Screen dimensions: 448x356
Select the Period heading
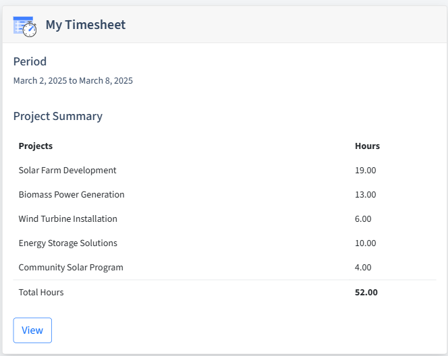click(30, 61)
